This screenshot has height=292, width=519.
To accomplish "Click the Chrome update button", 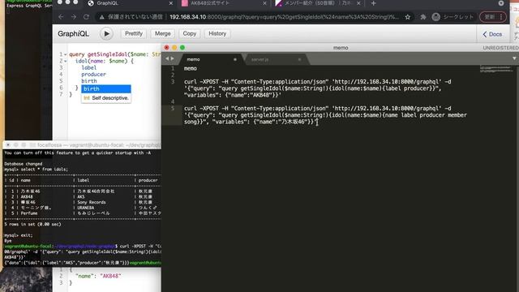I will pyautogui.click(x=490, y=17).
